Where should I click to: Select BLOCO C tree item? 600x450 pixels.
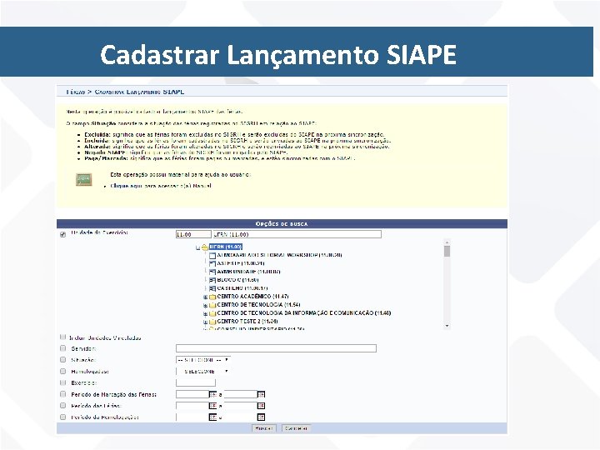(237, 280)
